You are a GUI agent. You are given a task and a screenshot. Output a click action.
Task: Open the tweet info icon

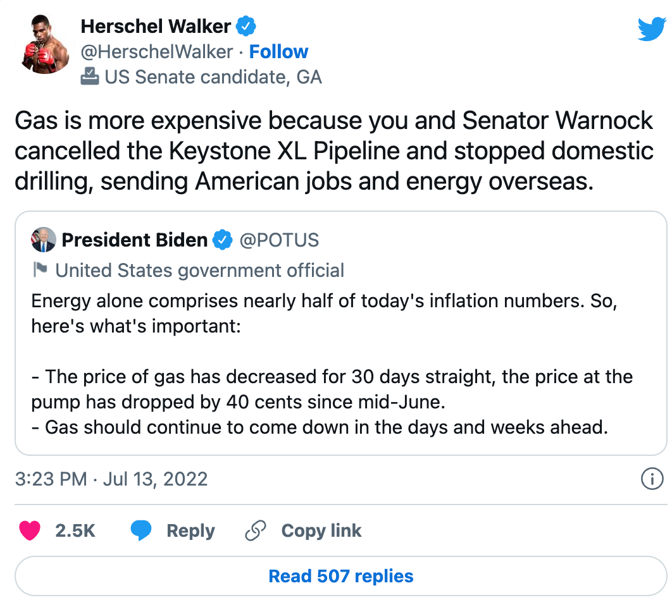[652, 479]
